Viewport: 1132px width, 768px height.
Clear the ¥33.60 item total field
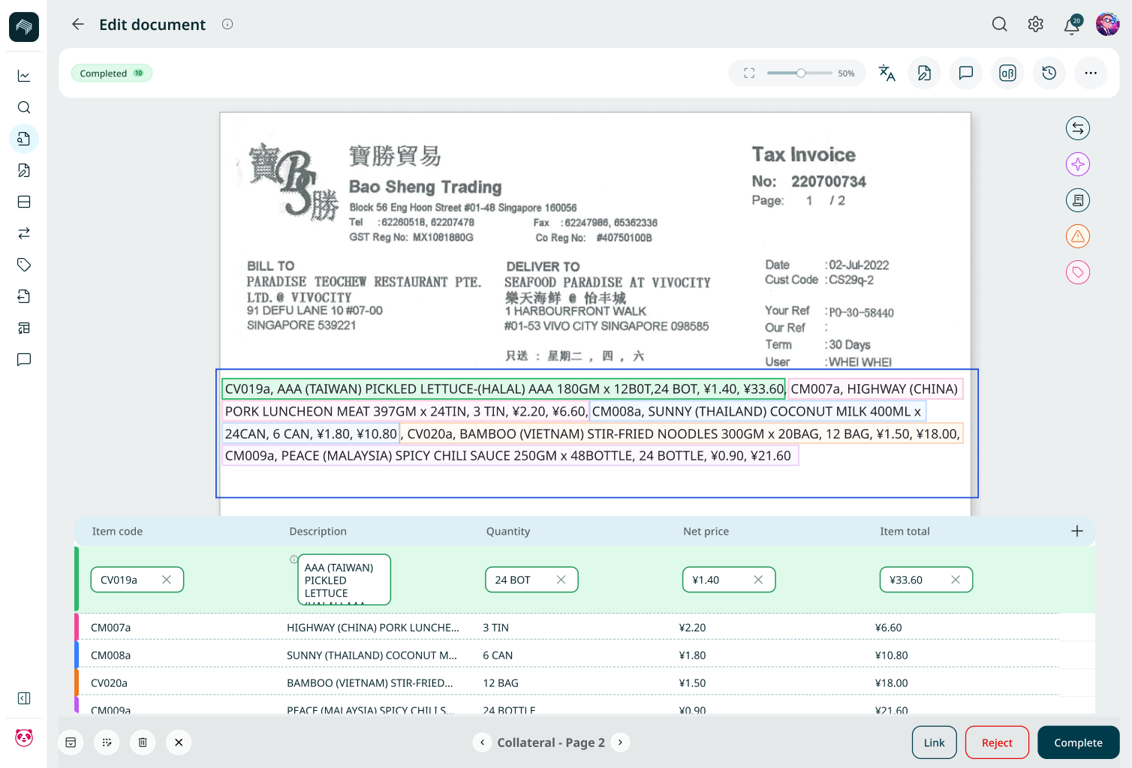[956, 580]
